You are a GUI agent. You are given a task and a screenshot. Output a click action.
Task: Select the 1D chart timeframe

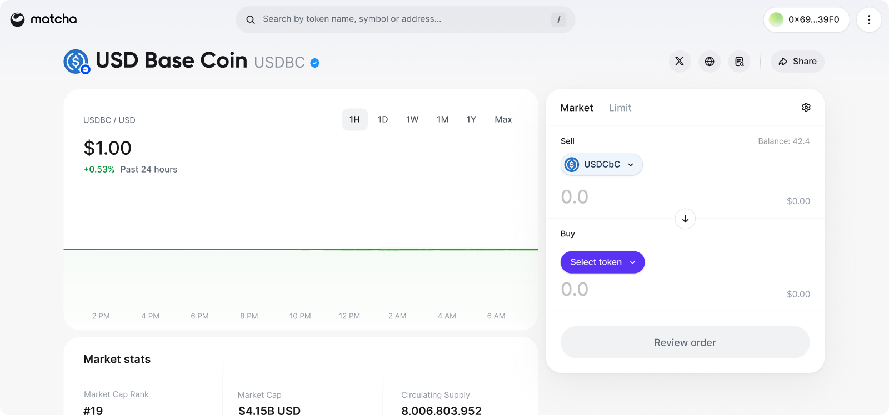coord(383,119)
